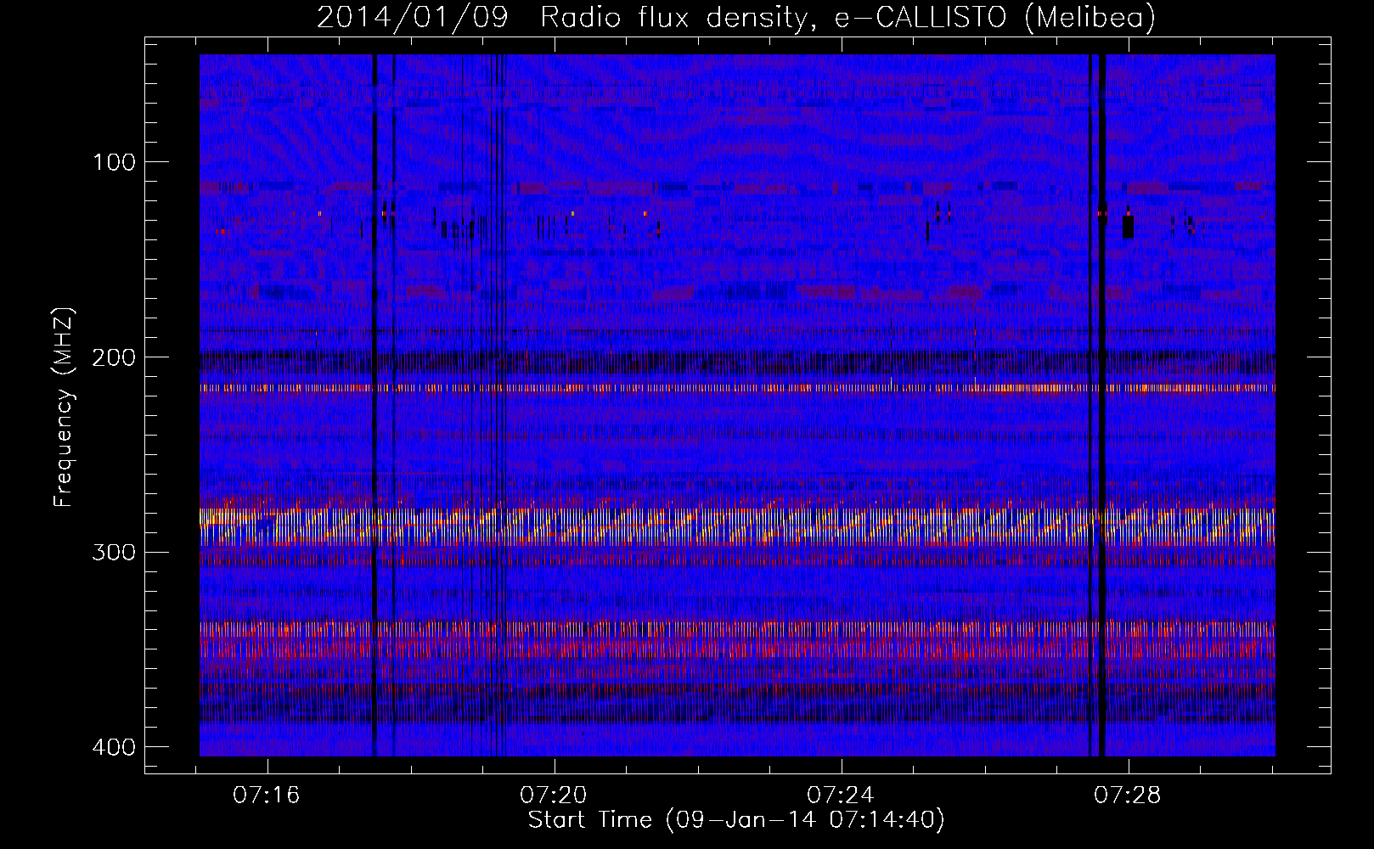Click the 07:28 time tick label
This screenshot has width=1374, height=849.
(x=1128, y=796)
